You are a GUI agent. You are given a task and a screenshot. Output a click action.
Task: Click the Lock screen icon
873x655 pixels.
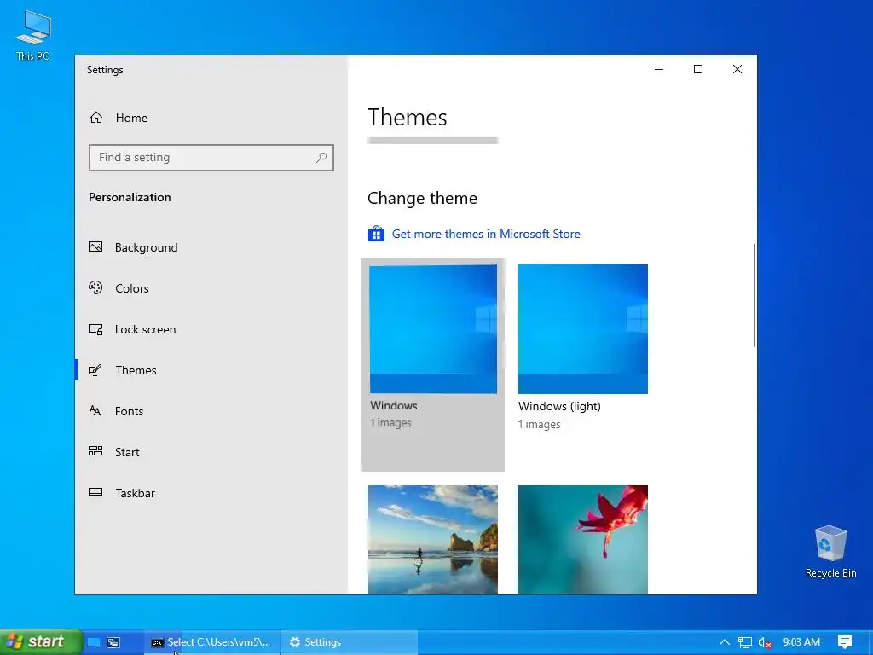[x=95, y=329]
